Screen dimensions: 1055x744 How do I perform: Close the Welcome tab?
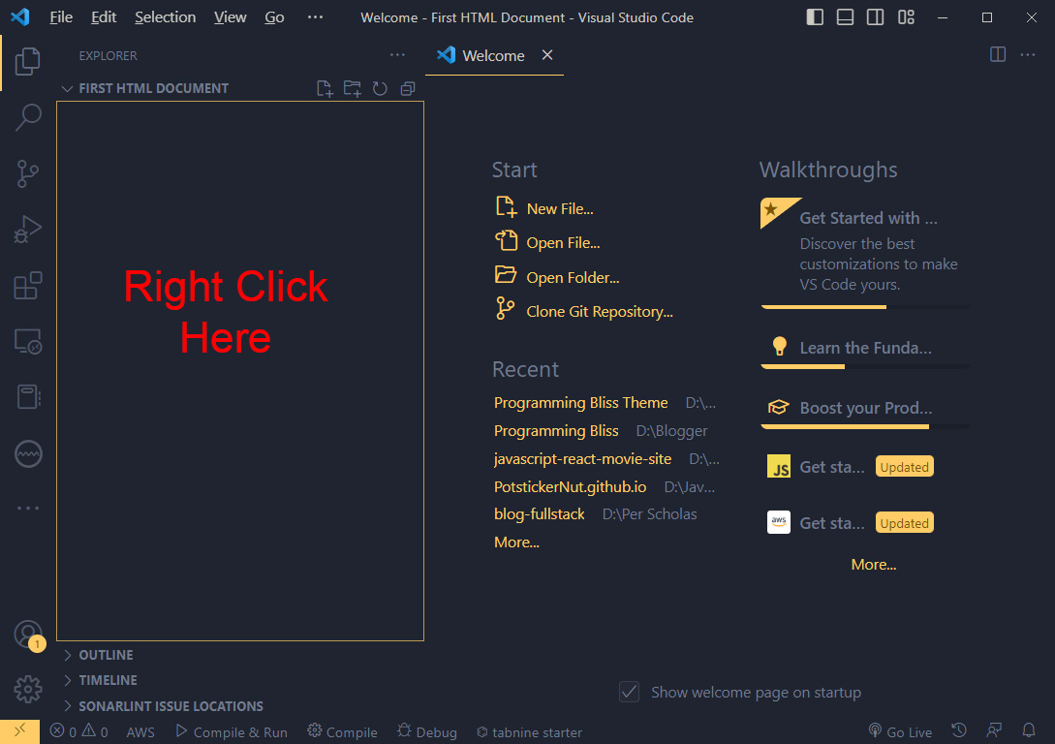[x=547, y=55]
